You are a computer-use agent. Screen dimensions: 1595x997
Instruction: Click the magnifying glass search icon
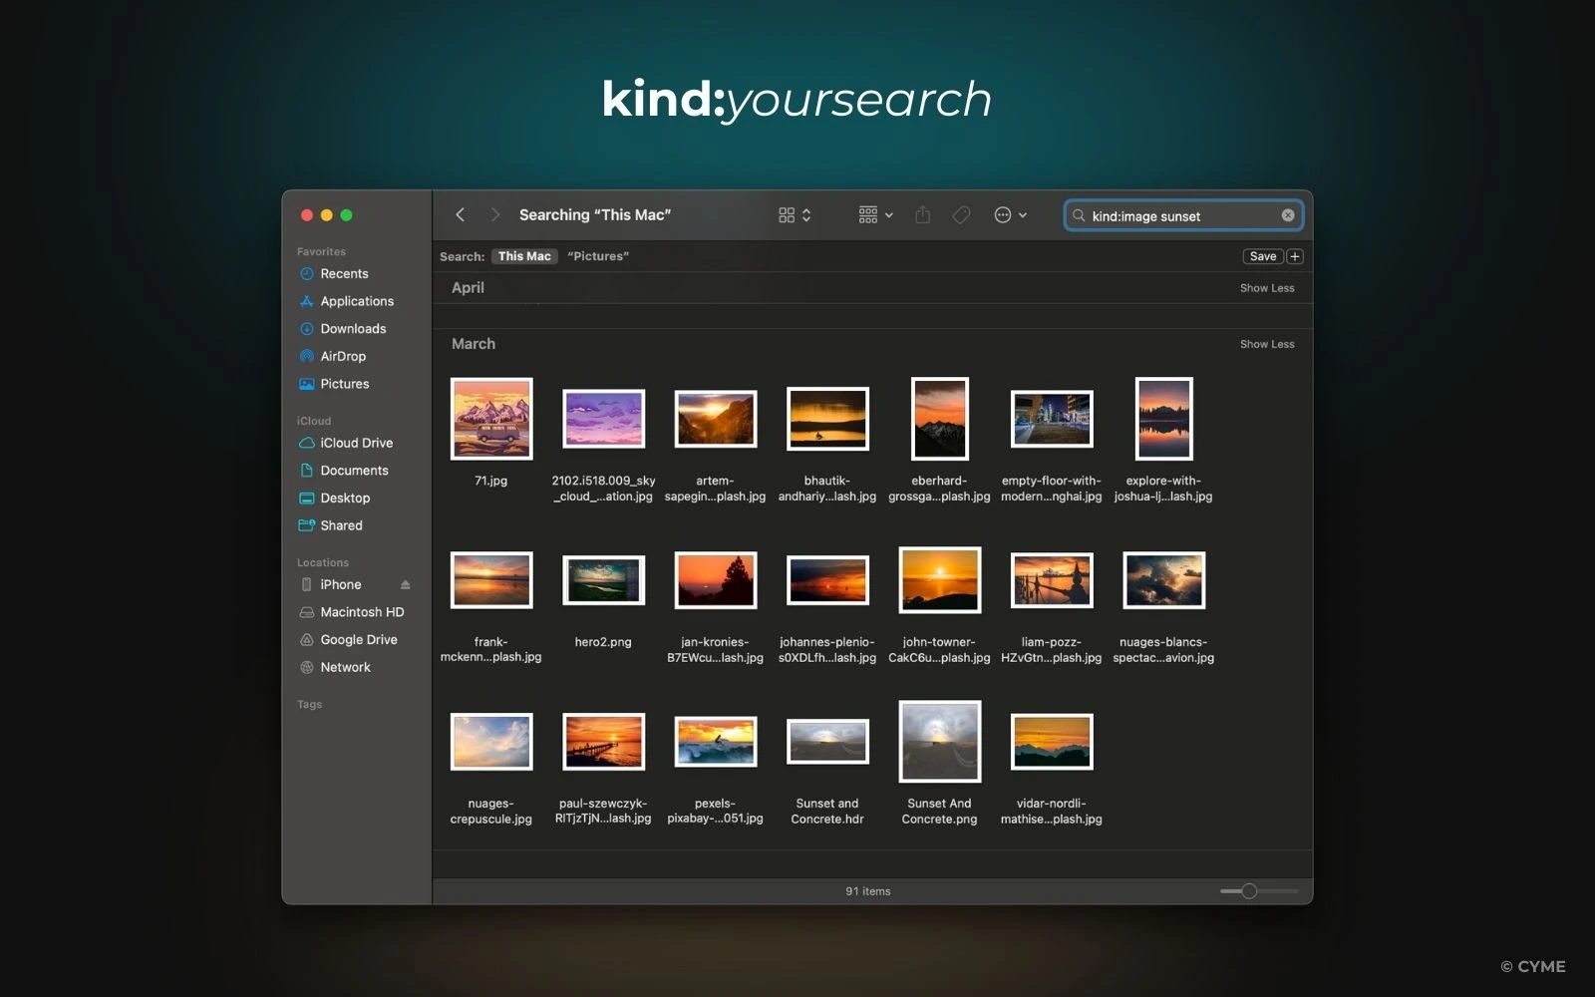[x=1079, y=215]
